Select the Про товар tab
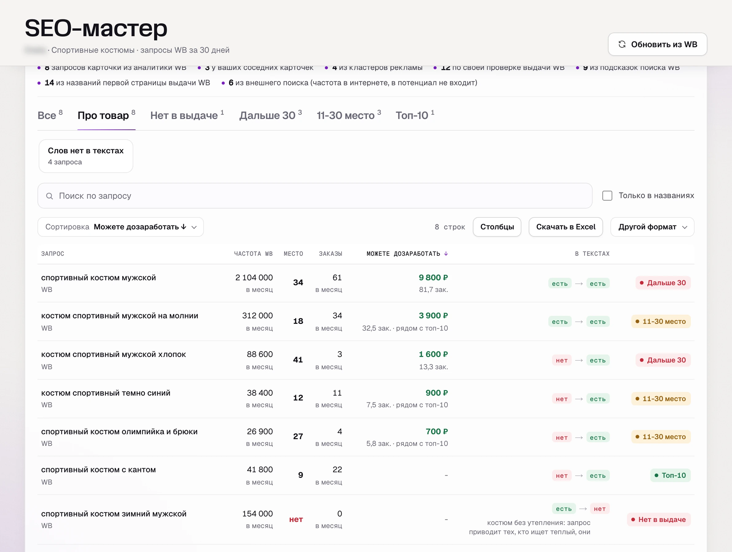This screenshot has width=732, height=552. click(x=106, y=115)
